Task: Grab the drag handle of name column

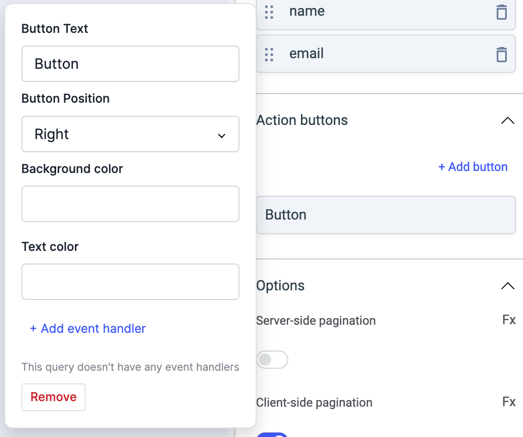Action: (269, 12)
